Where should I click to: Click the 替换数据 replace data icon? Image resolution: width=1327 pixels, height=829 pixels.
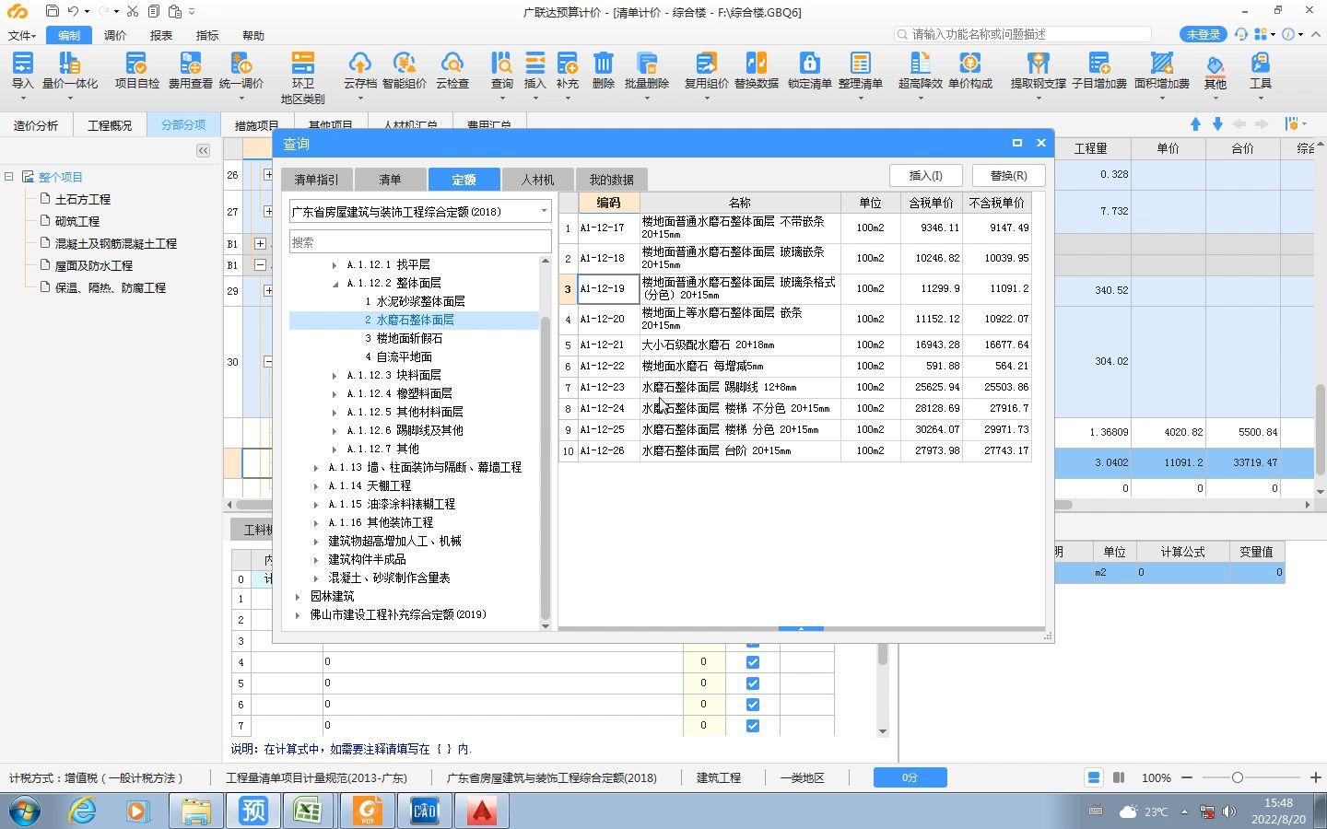coord(757,70)
